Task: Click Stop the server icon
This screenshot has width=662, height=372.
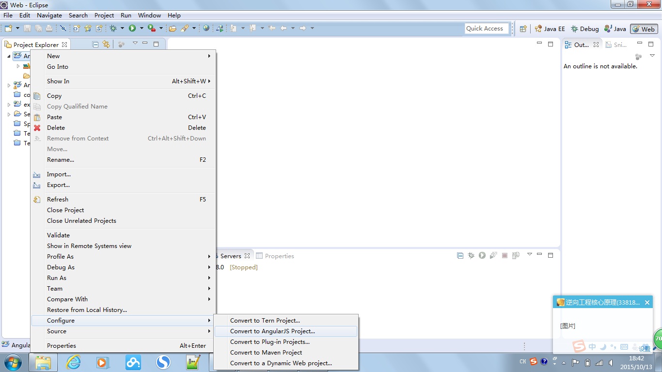Action: (504, 255)
